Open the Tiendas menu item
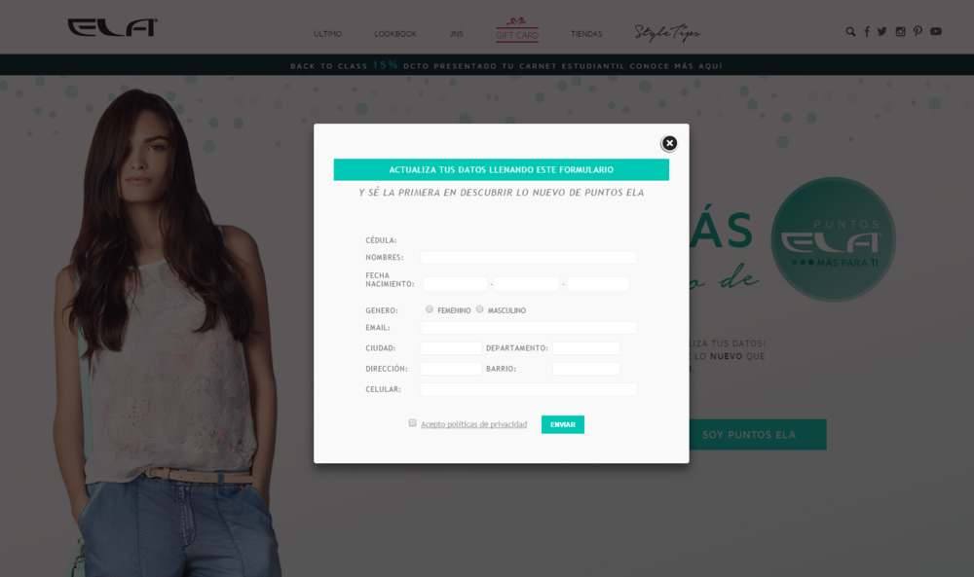 click(586, 34)
